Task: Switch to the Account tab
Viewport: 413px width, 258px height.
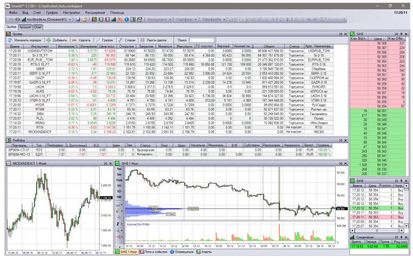Action: pos(25,27)
